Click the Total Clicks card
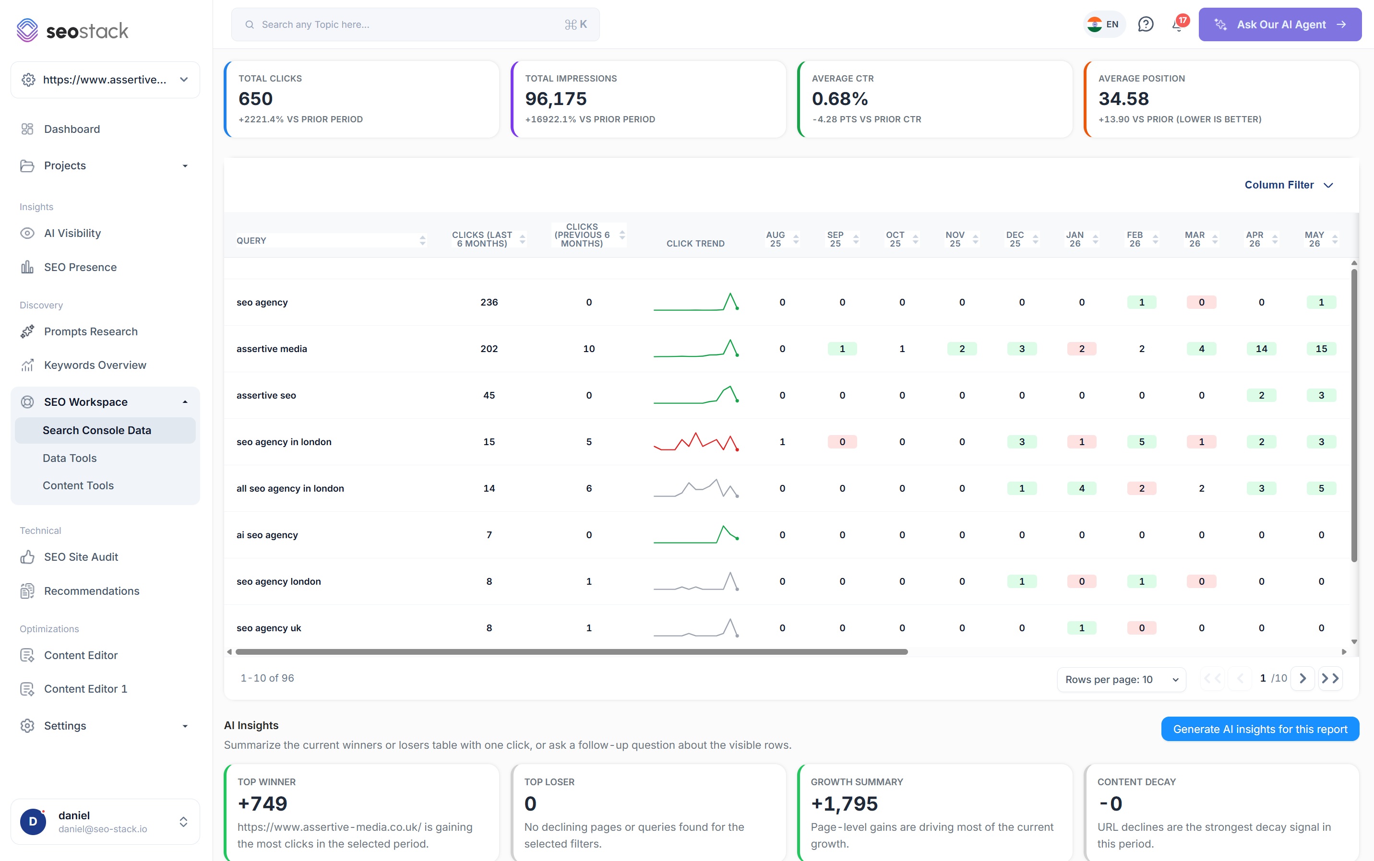The height and width of the screenshot is (861, 1374). tap(362, 99)
